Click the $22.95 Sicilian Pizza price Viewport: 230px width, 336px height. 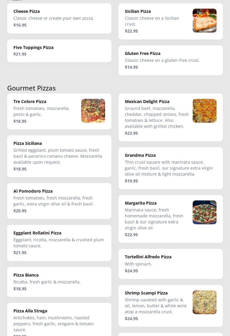[131, 31]
